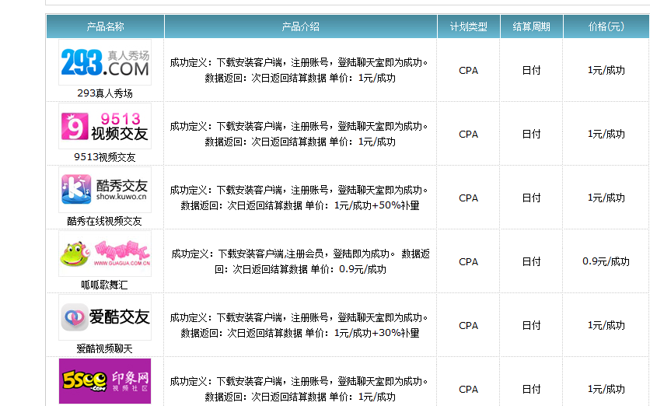Click 酷秀交友 description with +50%补量
The height and width of the screenshot is (406, 650).
point(300,198)
